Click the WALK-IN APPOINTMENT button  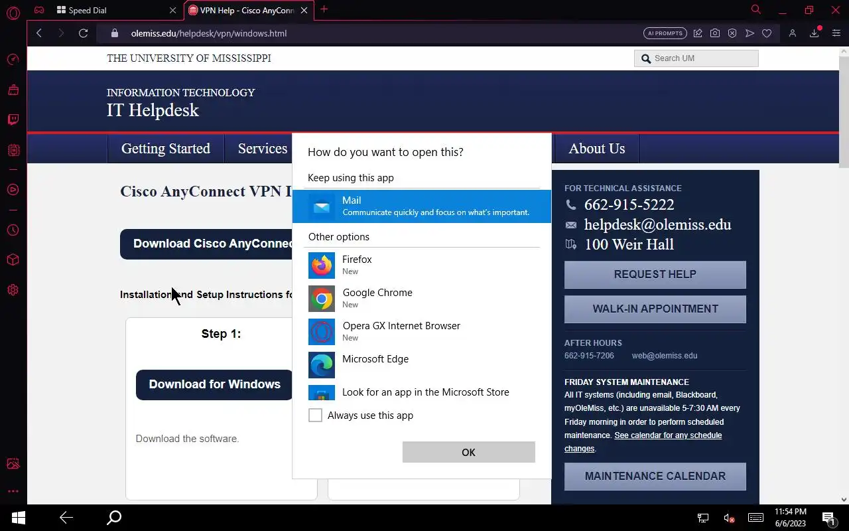[655, 309]
